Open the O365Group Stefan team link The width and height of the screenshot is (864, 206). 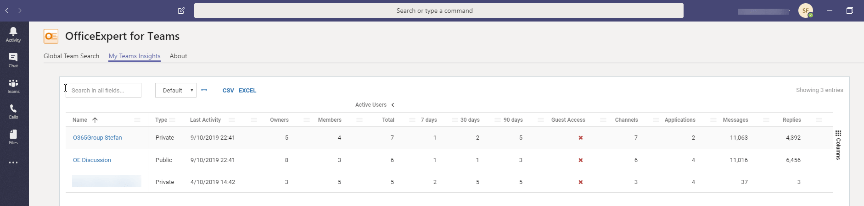pyautogui.click(x=97, y=137)
